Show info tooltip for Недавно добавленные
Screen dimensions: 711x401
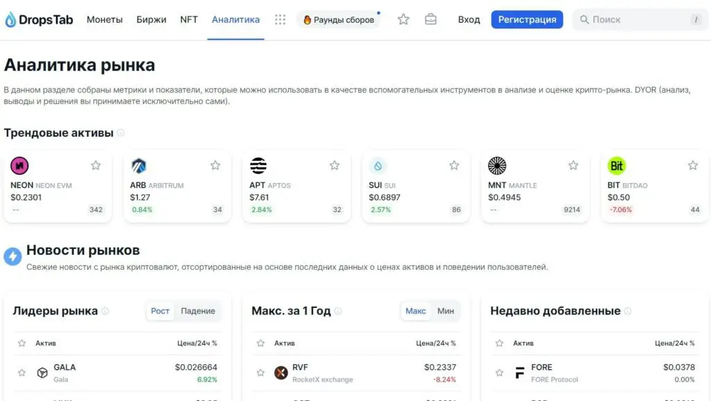pyautogui.click(x=628, y=311)
